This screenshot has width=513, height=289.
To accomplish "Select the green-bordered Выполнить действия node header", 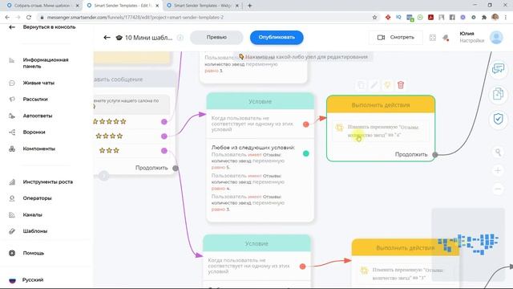I will click(381, 105).
